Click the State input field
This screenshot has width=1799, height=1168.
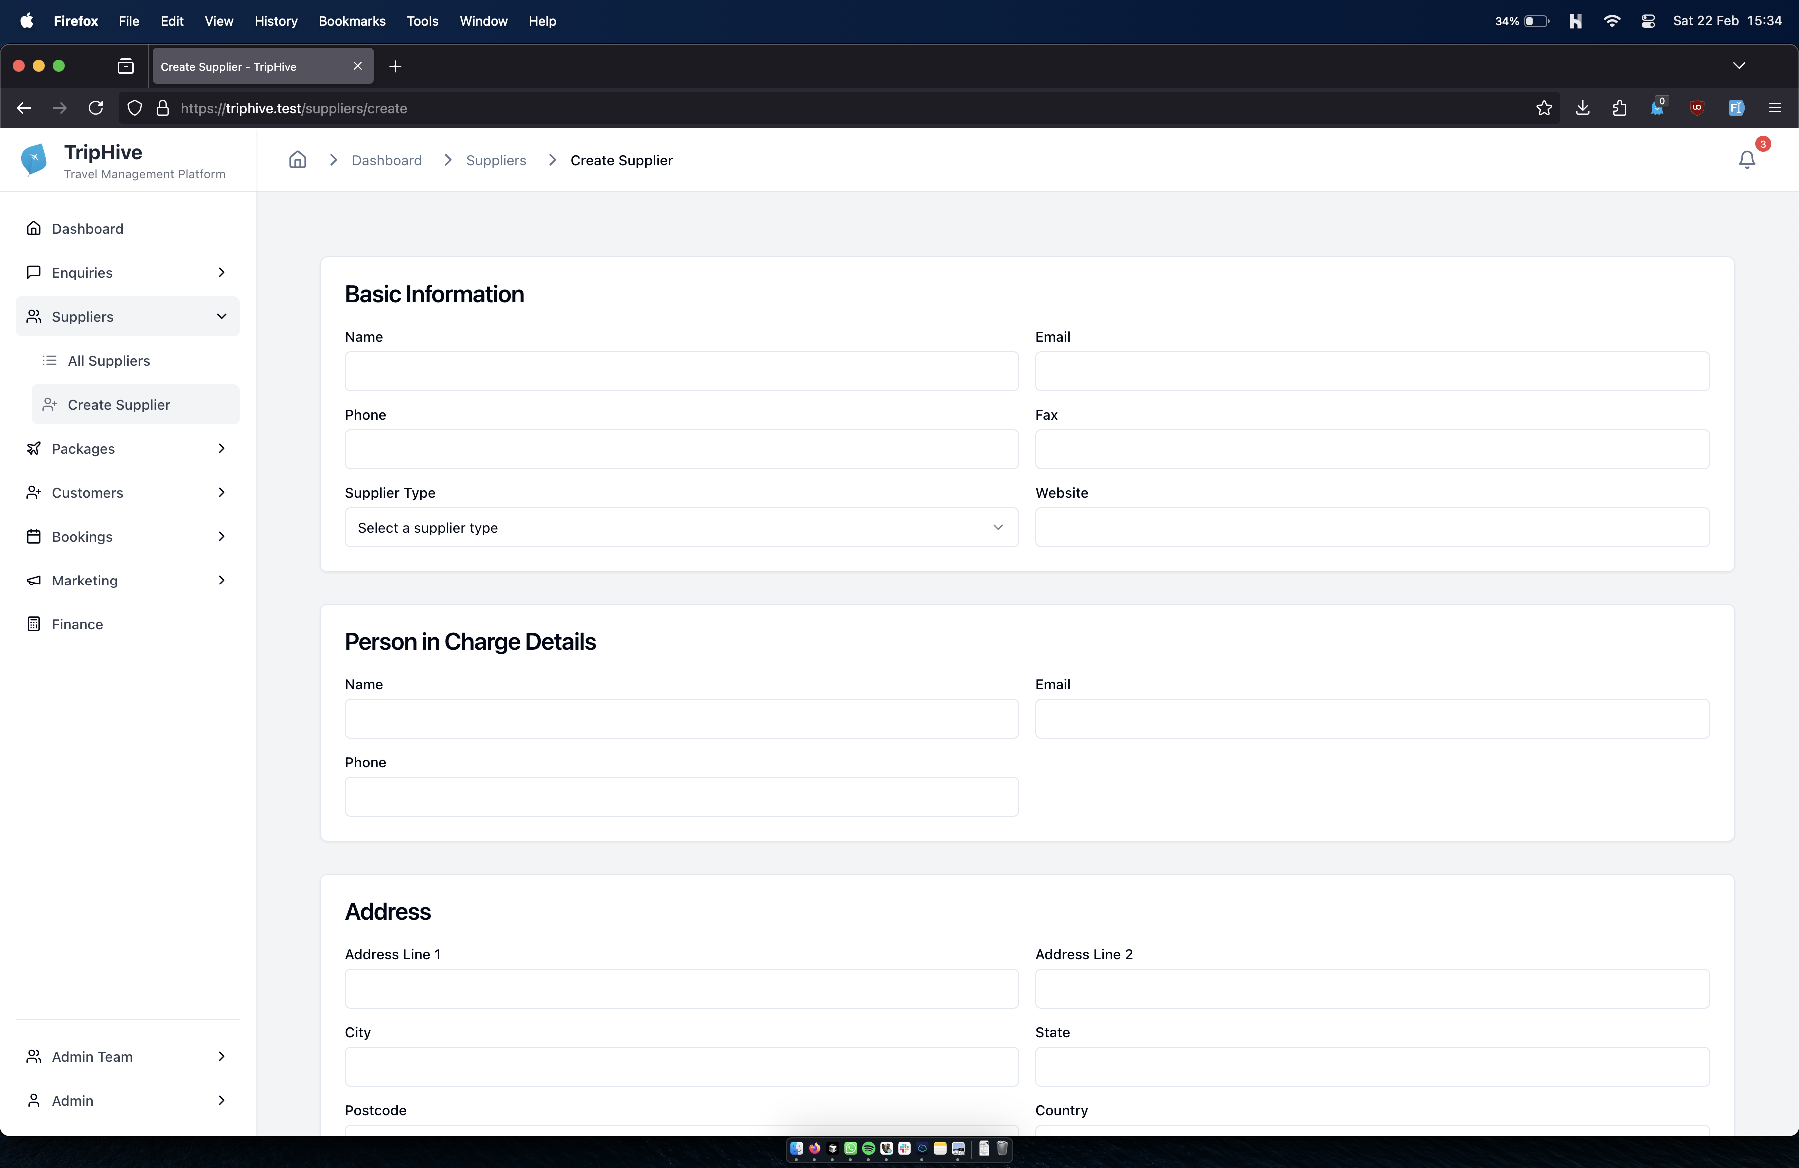pos(1372,1066)
